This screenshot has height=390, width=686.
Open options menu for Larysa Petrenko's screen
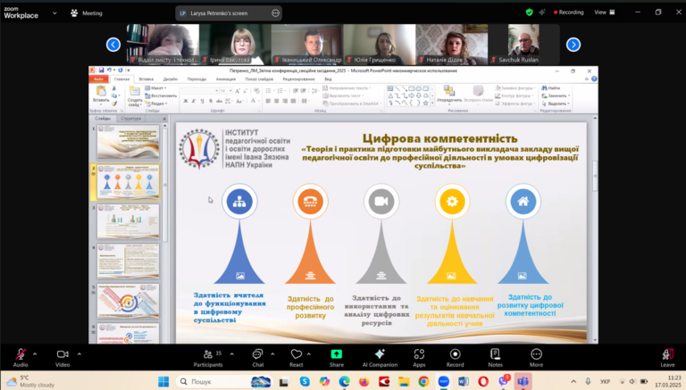coord(276,13)
